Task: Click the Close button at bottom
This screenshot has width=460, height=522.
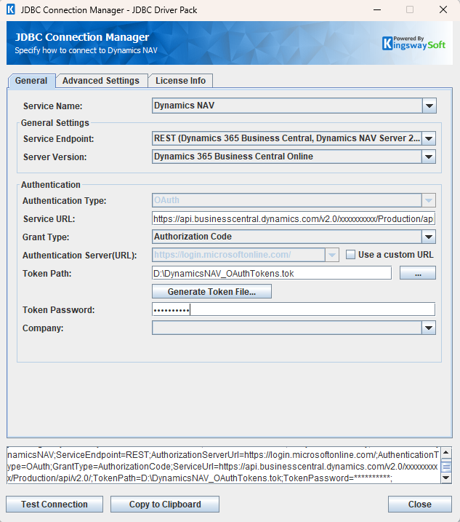Action: [420, 505]
